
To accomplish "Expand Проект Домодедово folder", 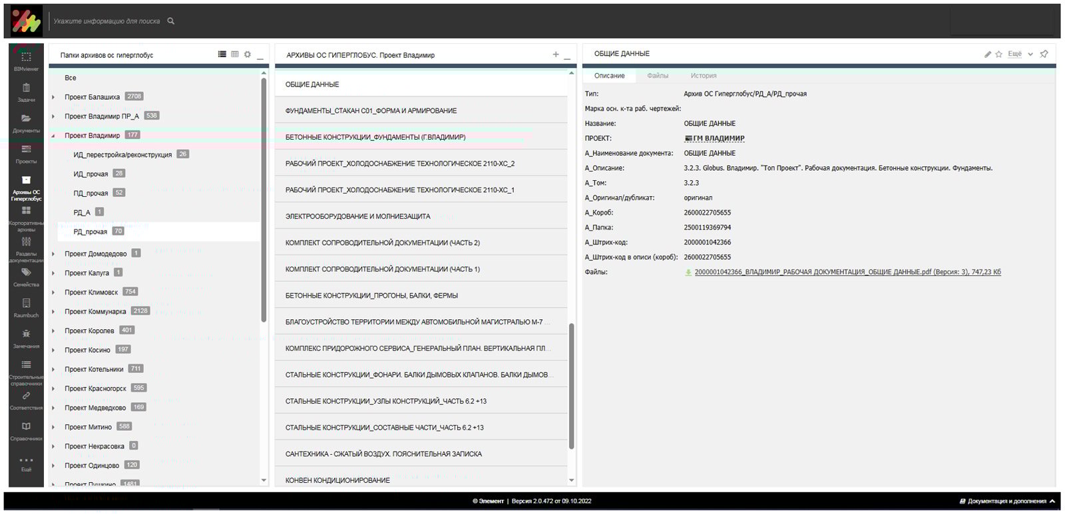I will point(53,254).
